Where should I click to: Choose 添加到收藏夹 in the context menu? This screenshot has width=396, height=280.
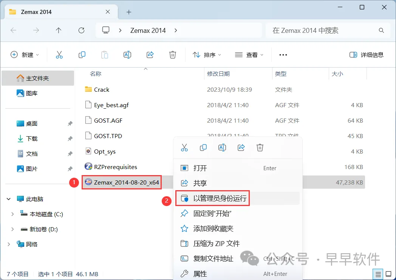tap(237, 229)
